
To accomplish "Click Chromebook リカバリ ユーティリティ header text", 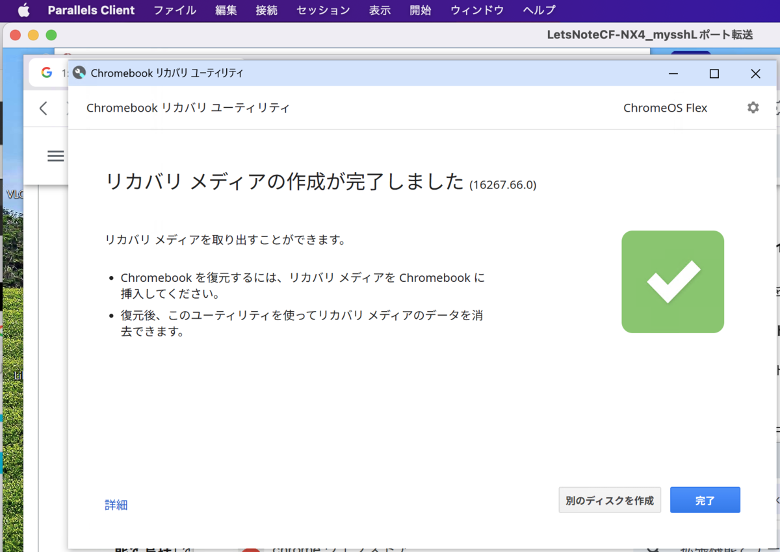I will (188, 108).
